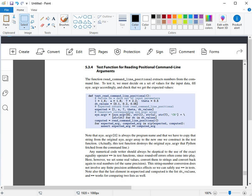The image size is (252, 196).
Task: Select the red color swatch
Action: click(x=169, y=16)
